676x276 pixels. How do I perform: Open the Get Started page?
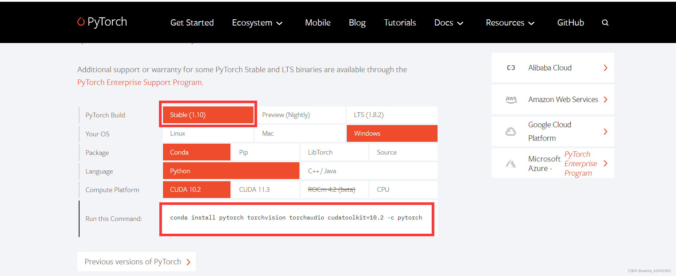(192, 23)
